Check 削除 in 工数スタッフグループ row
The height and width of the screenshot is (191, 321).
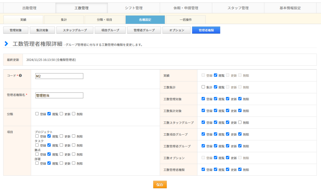[240, 122]
